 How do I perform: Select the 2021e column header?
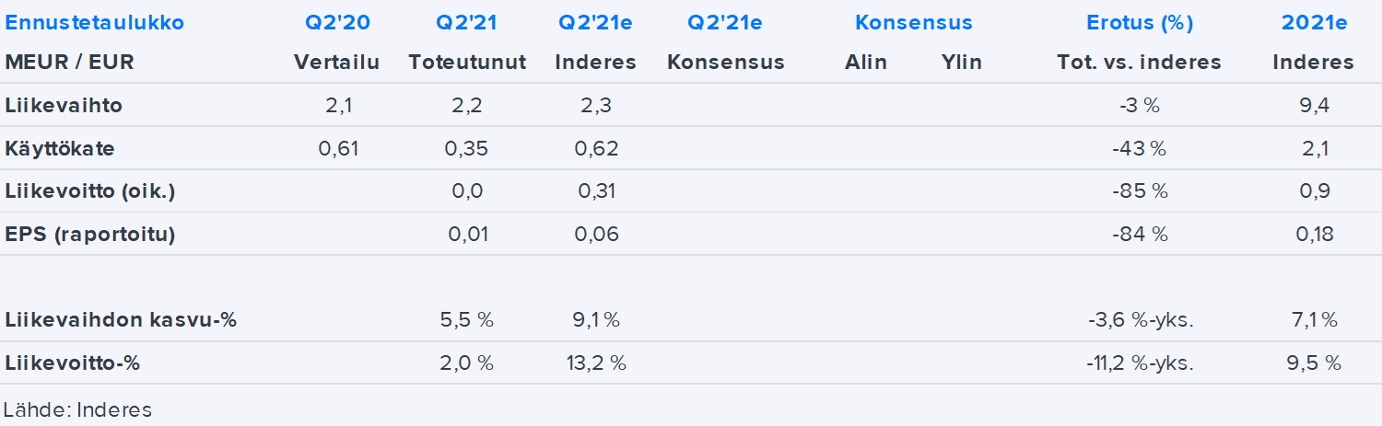tap(1314, 23)
